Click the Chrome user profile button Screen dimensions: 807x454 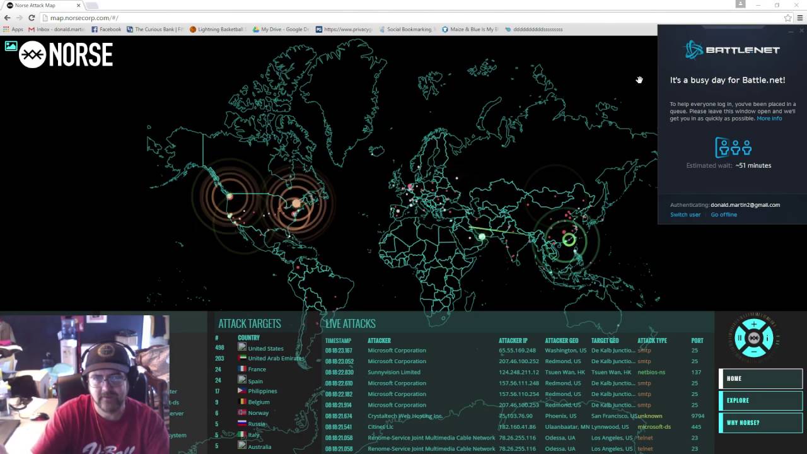(741, 4)
